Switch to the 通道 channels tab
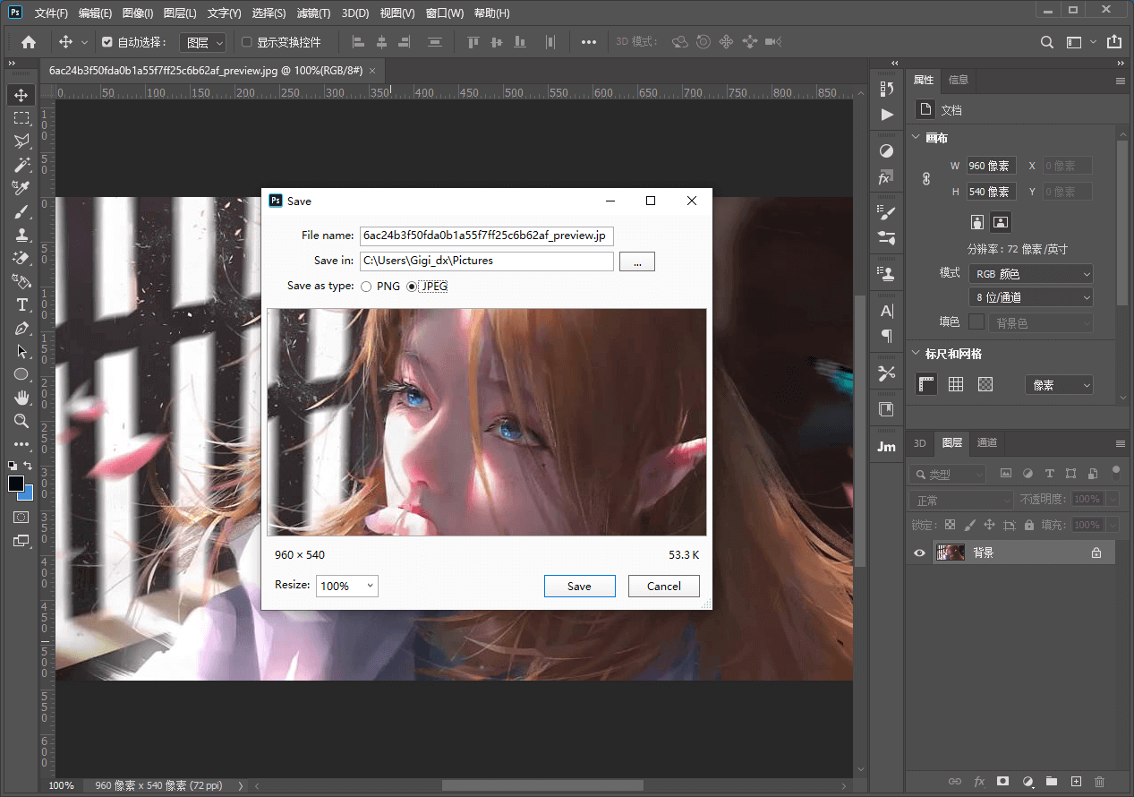1134x797 pixels. [x=987, y=442]
